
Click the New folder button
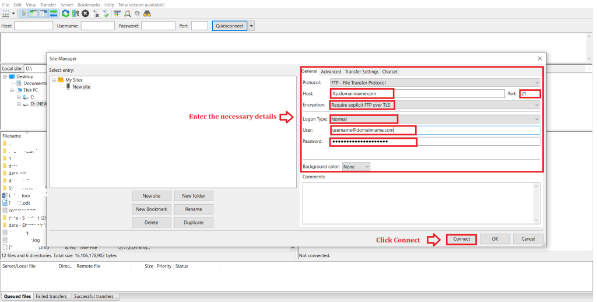194,196
